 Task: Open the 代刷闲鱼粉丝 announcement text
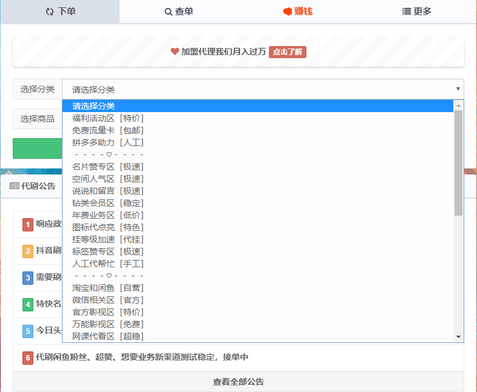tap(142, 357)
